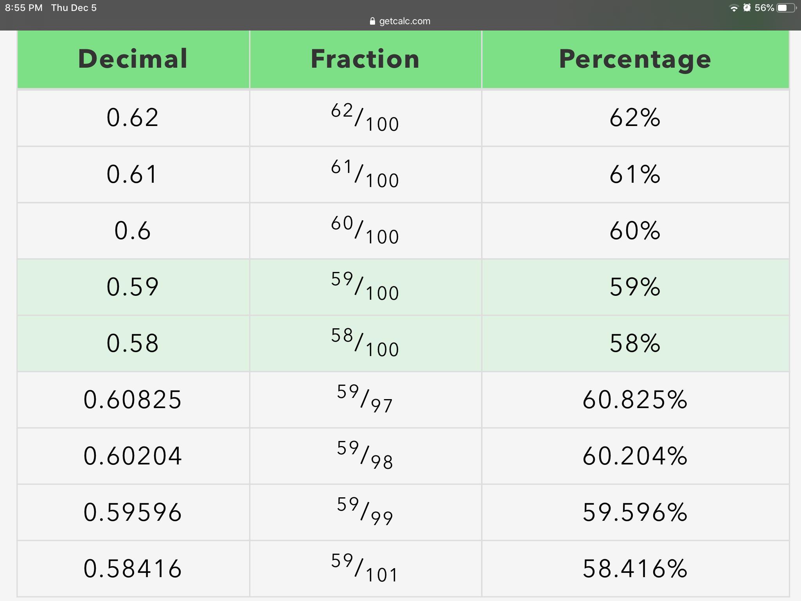Select the 61/100 fraction cell
The width and height of the screenshot is (801, 601).
[x=365, y=174]
